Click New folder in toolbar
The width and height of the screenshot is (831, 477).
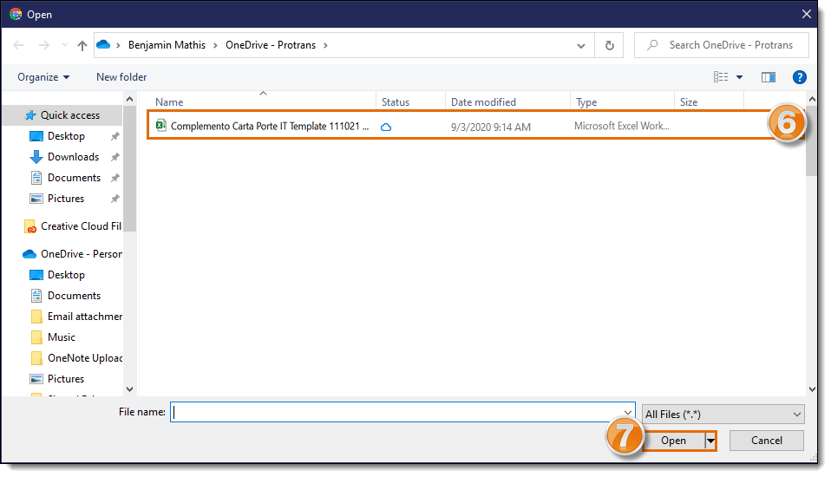121,77
